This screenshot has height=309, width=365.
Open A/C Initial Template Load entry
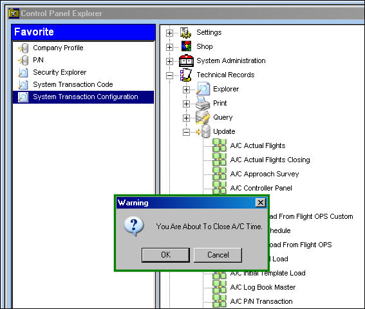click(268, 273)
